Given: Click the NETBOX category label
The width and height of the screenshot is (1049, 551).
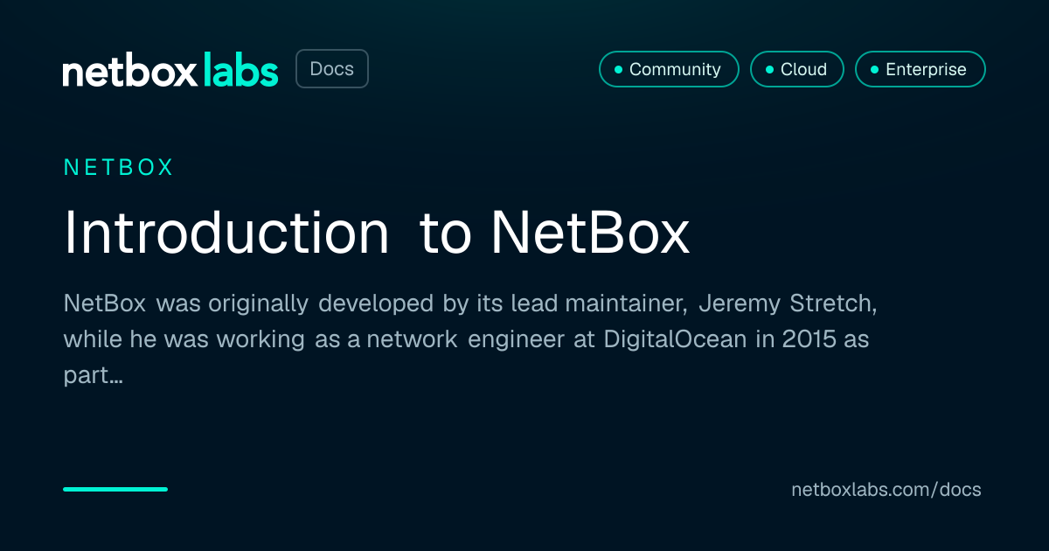Looking at the screenshot, I should coord(119,168).
